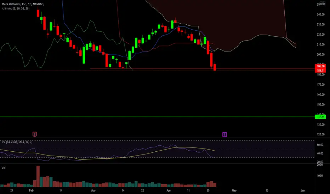Click the 60.00 RSI axis label

click(x=320, y=145)
